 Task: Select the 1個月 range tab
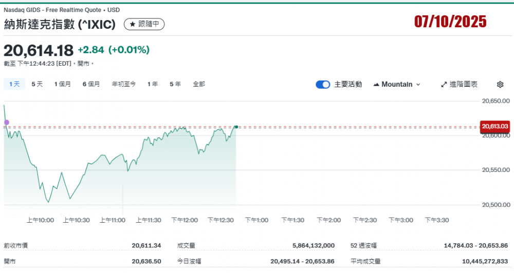pyautogui.click(x=63, y=84)
